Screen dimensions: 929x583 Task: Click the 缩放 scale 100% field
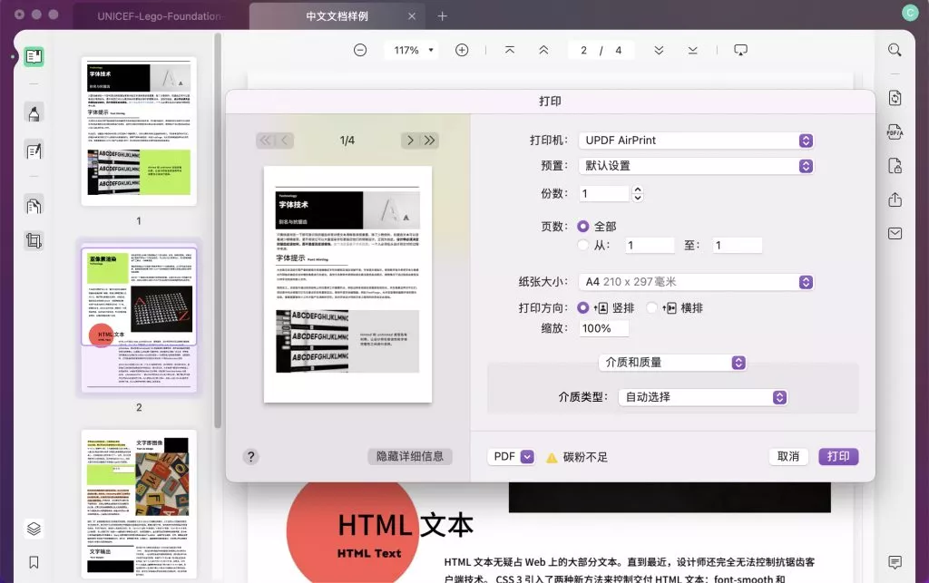pyautogui.click(x=603, y=328)
